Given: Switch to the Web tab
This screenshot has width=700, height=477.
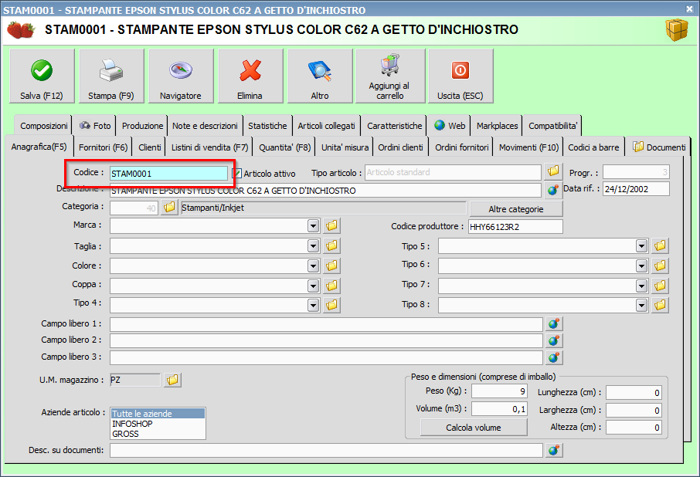Looking at the screenshot, I should 450,126.
